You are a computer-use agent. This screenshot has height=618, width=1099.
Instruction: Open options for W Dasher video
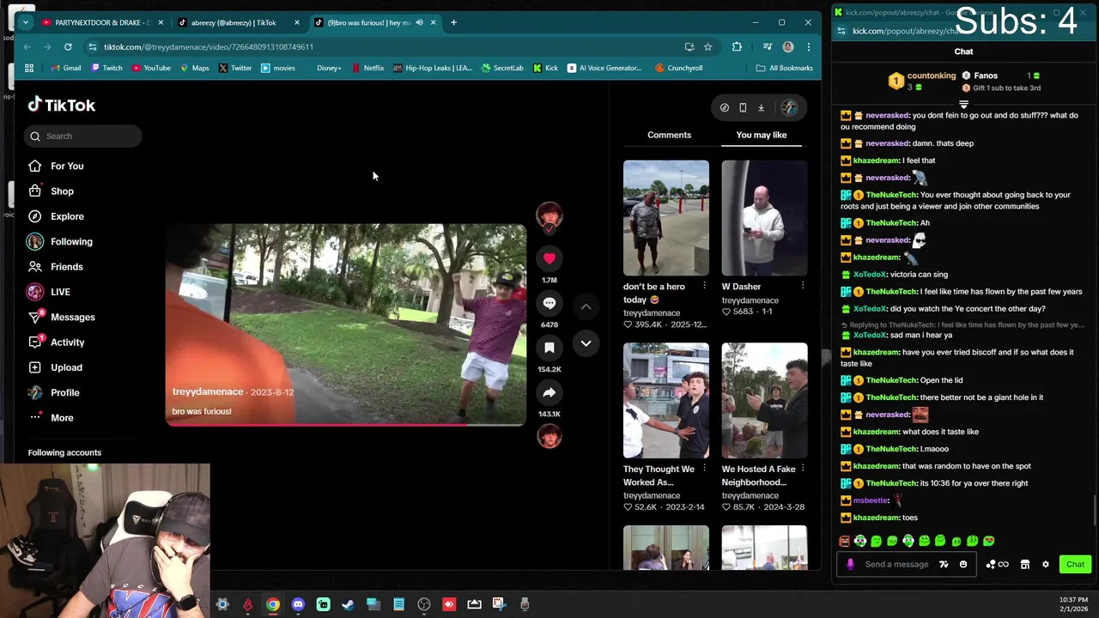[x=803, y=286]
